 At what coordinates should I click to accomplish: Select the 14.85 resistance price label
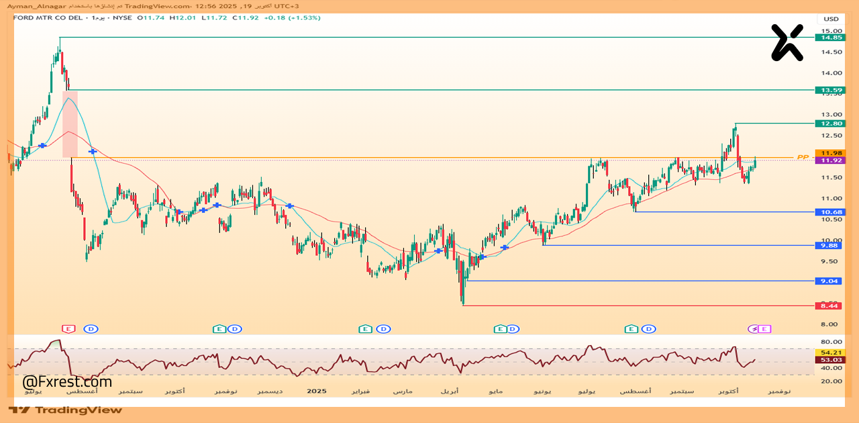[x=830, y=38]
